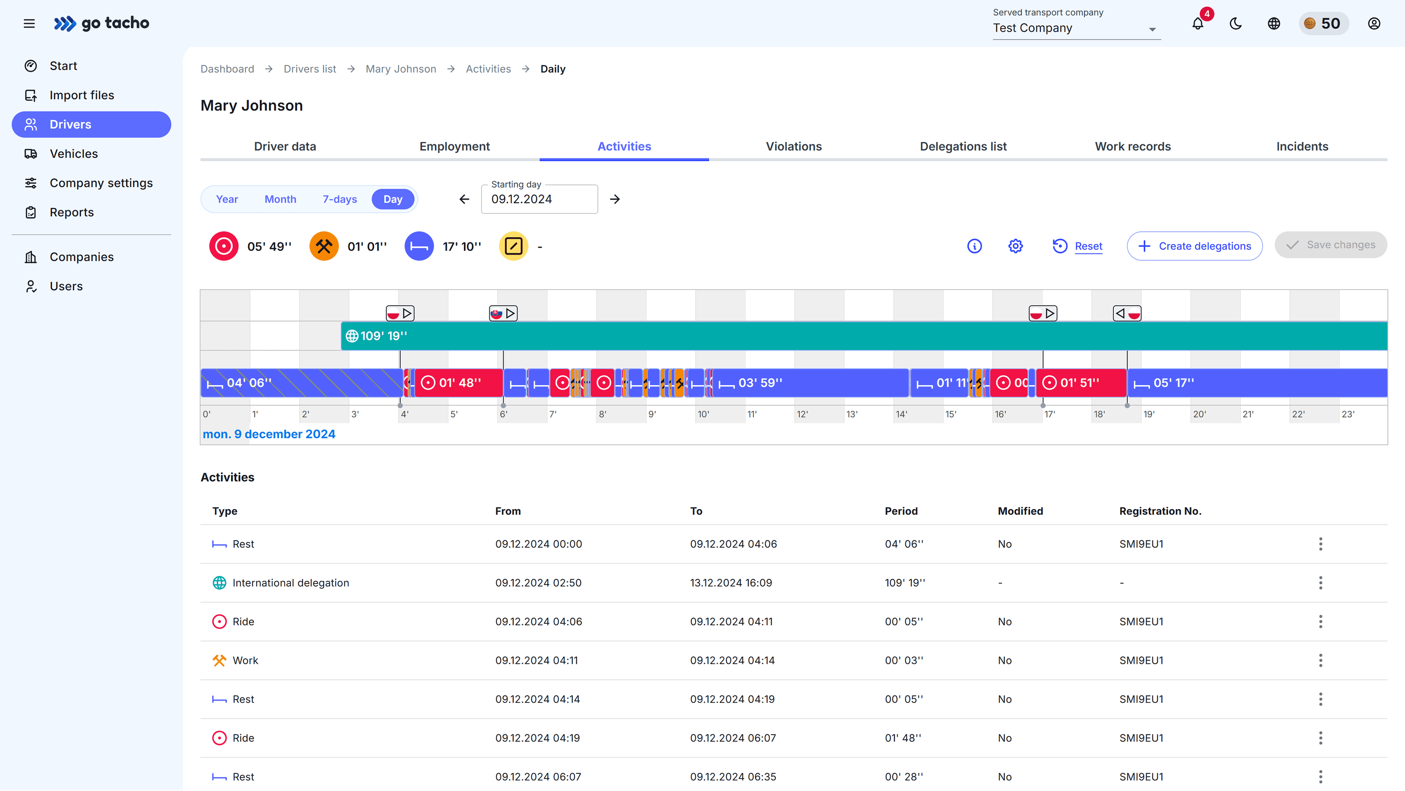Open the Test Company dropdown
1405x791 pixels.
(x=1076, y=28)
